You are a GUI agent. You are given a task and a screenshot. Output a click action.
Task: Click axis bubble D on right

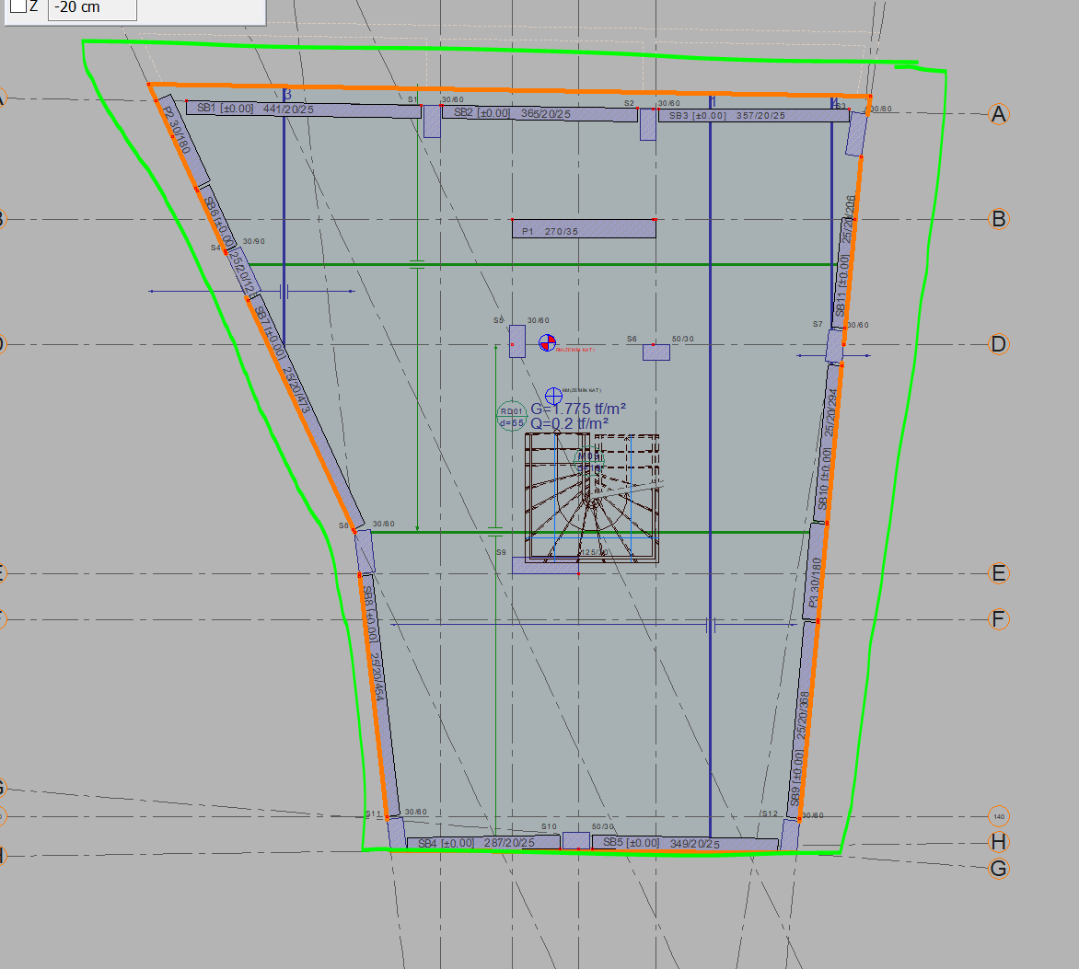999,344
